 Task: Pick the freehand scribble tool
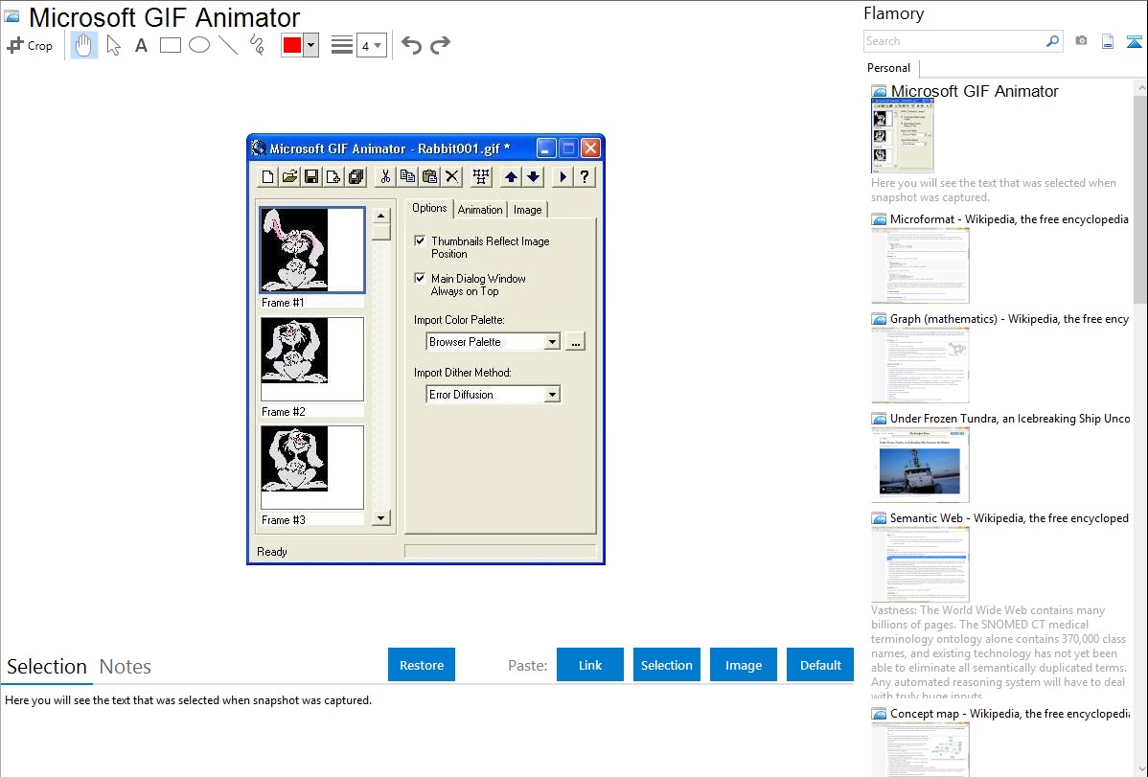point(257,45)
